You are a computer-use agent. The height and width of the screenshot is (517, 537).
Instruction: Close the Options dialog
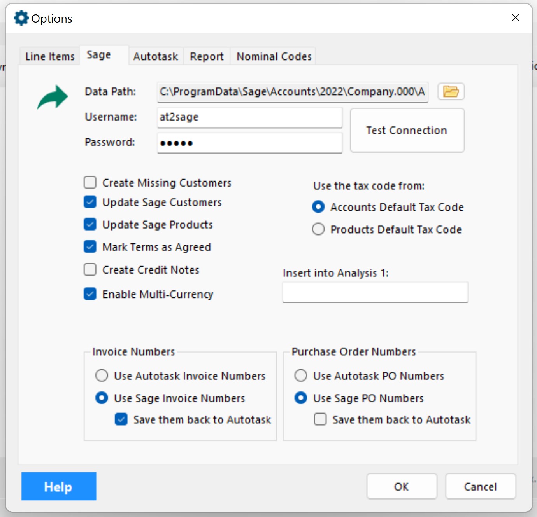pyautogui.click(x=516, y=17)
